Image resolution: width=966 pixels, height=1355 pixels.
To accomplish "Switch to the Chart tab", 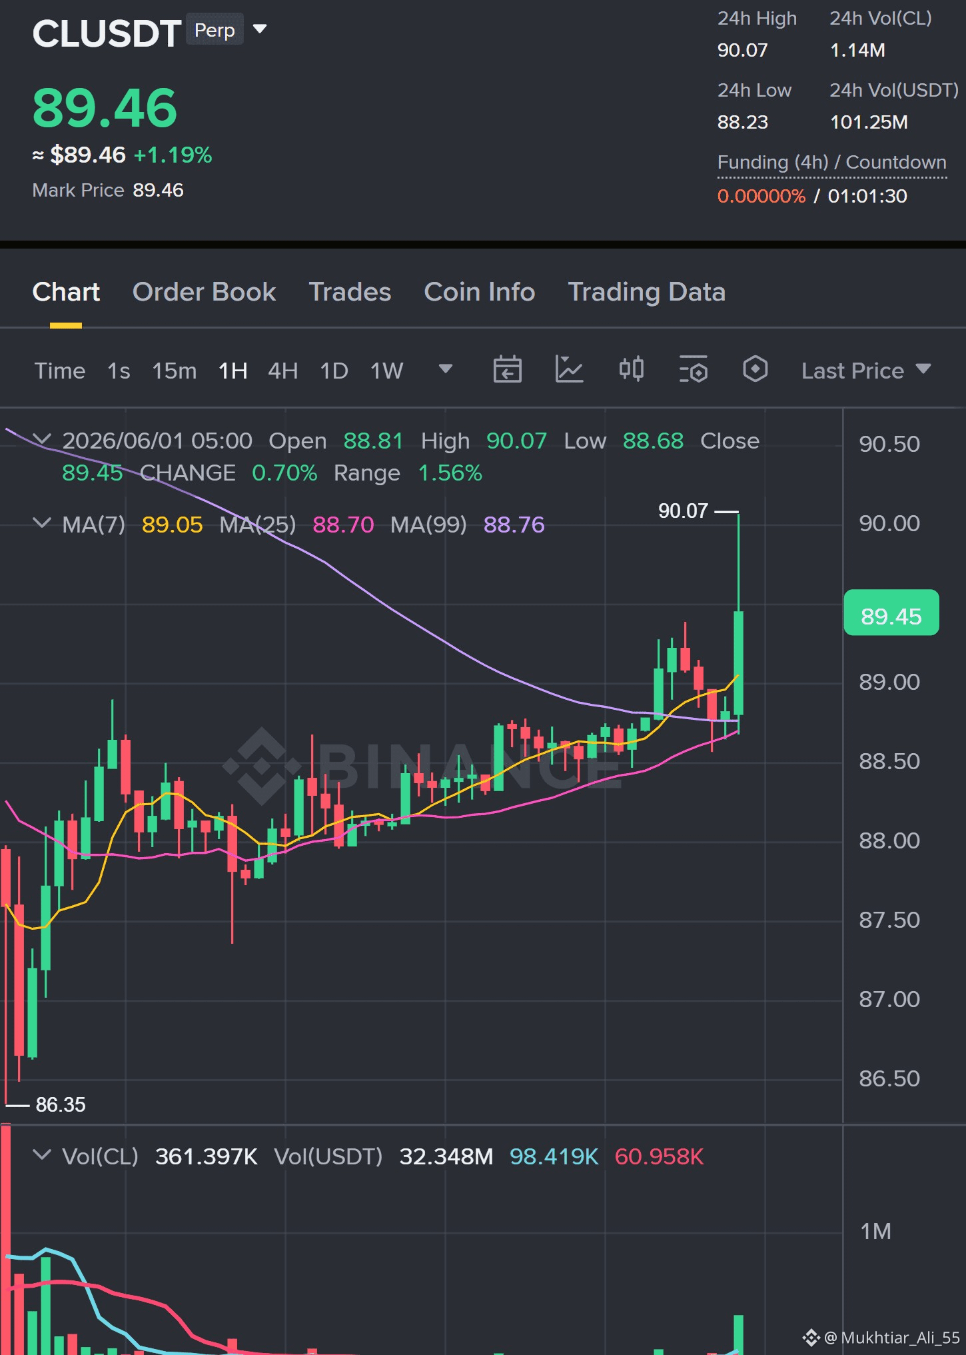I will click(66, 292).
